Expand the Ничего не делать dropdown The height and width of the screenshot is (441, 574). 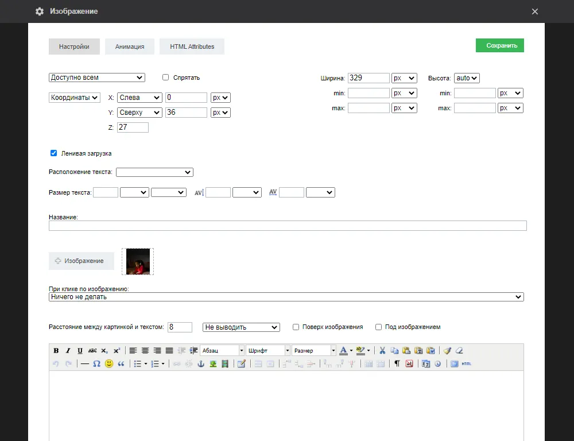tap(286, 297)
